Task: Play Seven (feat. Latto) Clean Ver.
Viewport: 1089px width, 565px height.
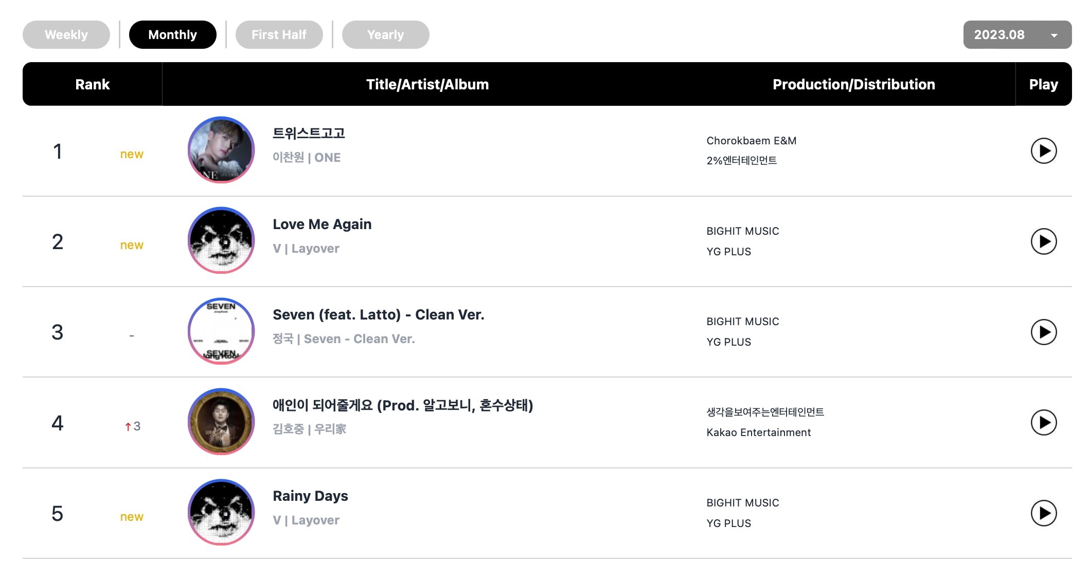Action: pos(1043,332)
